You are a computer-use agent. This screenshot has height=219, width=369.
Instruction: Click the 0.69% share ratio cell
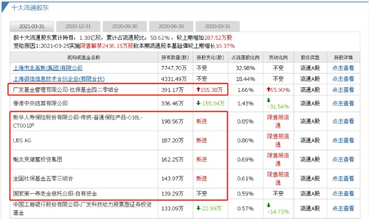[246, 159]
